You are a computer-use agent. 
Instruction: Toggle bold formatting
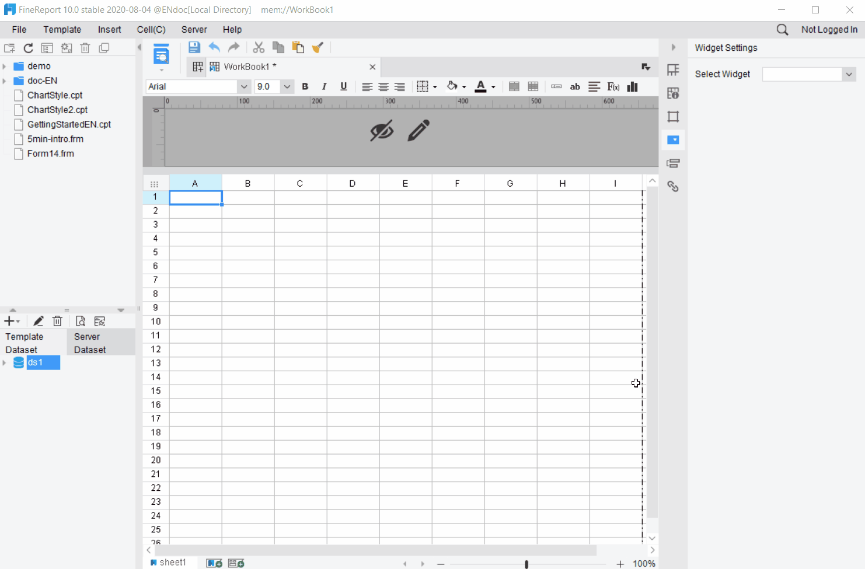[305, 86]
